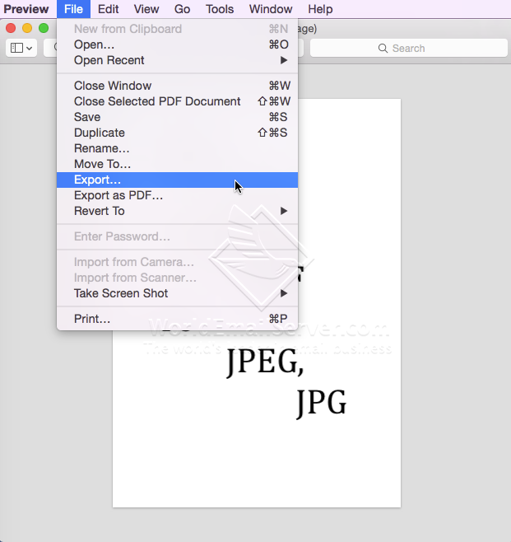
Task: Zoom window with green button
Action: [44, 28]
